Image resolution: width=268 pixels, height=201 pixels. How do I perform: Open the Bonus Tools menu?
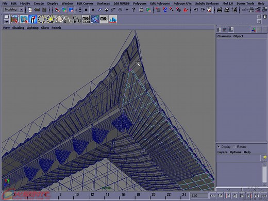pos(245,3)
